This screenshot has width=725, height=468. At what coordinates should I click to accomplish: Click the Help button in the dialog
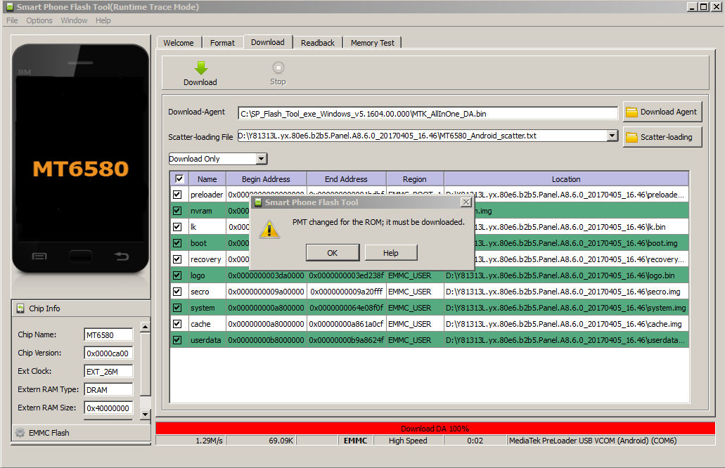(x=391, y=253)
